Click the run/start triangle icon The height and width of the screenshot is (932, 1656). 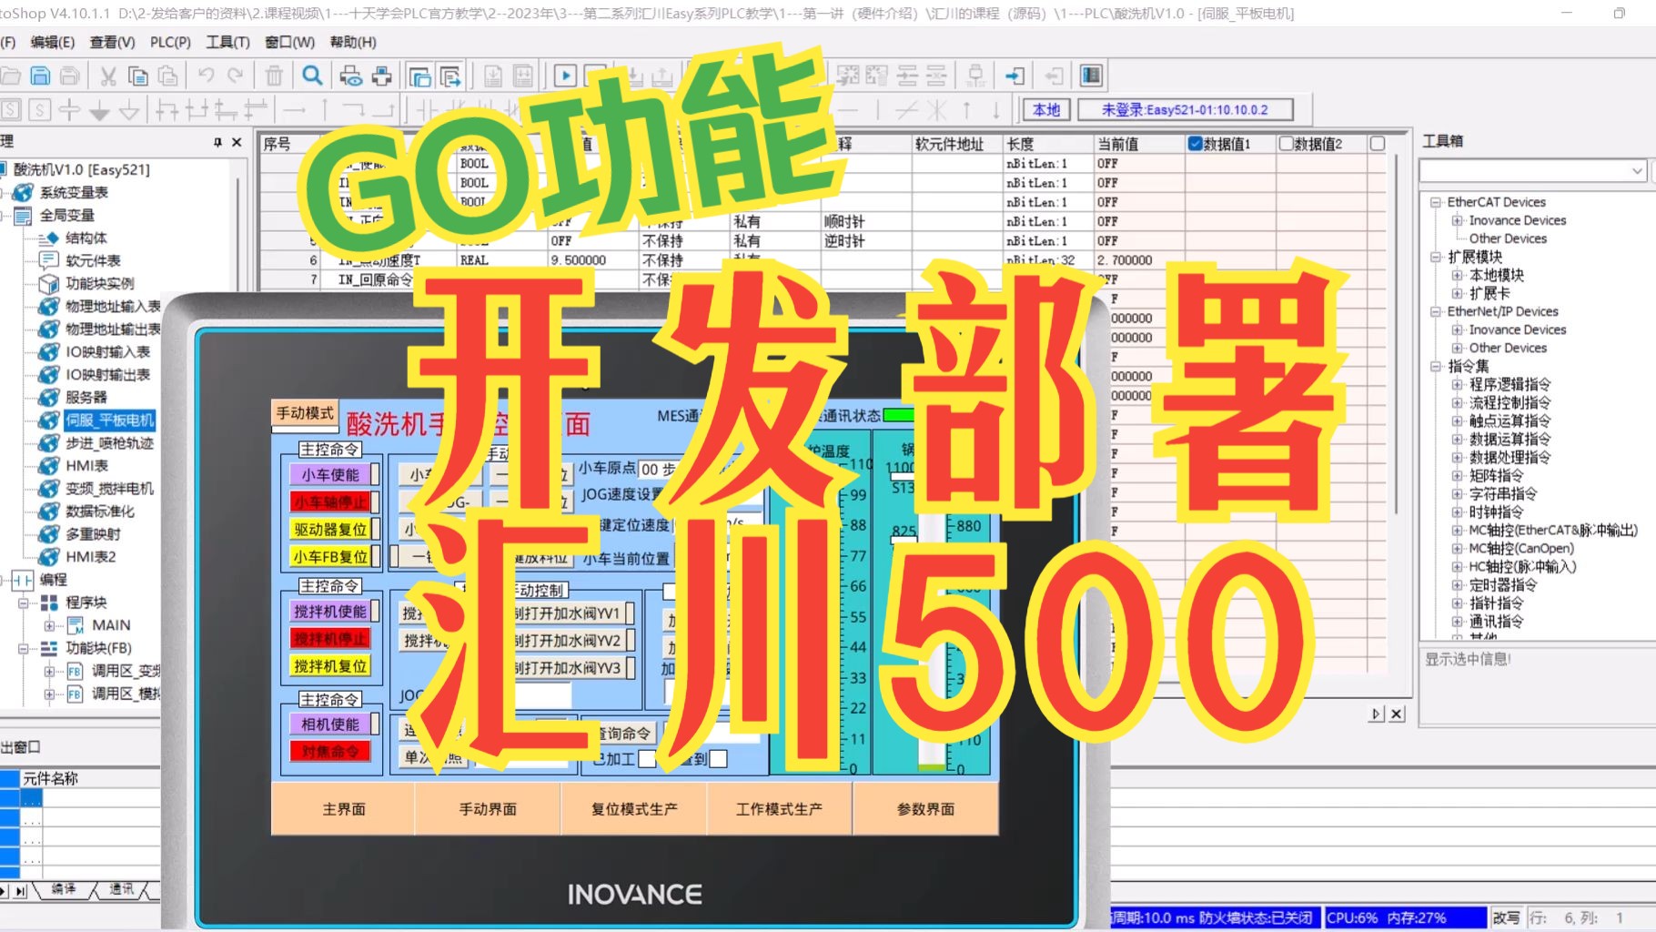pyautogui.click(x=564, y=76)
